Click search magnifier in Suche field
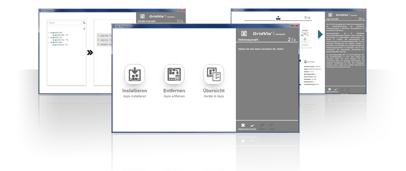 click(x=84, y=23)
